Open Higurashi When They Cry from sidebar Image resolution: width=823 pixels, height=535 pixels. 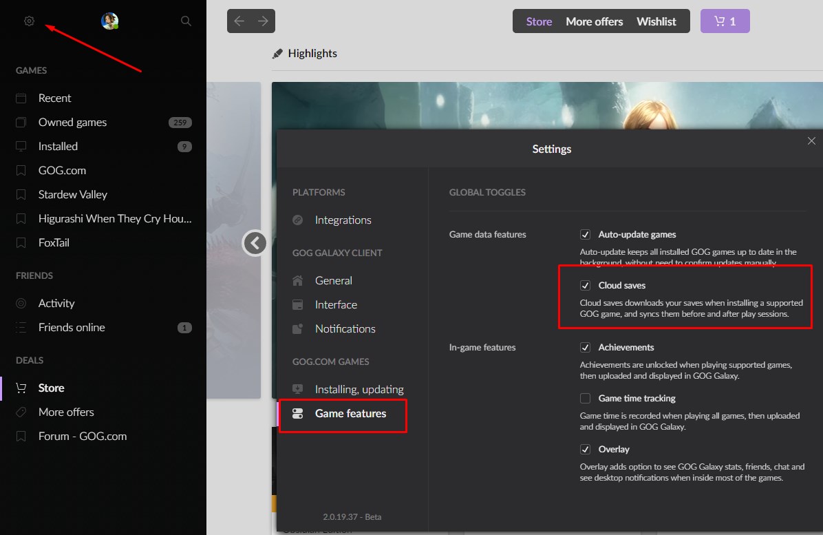pos(115,218)
